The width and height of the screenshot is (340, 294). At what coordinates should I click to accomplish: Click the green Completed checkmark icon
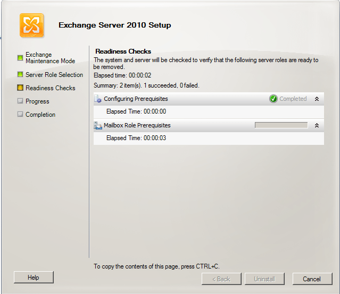pyautogui.click(x=273, y=99)
